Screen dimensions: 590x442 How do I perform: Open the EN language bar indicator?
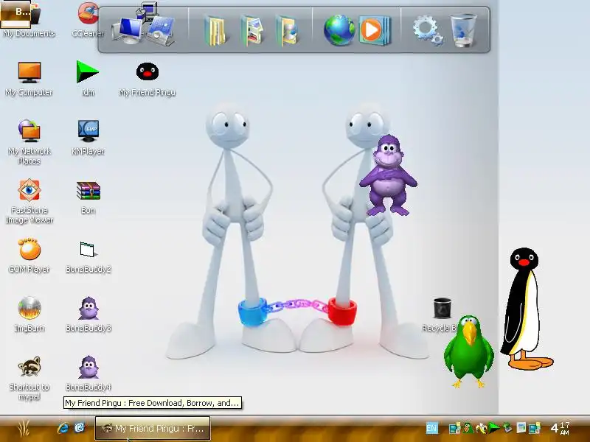click(x=431, y=428)
